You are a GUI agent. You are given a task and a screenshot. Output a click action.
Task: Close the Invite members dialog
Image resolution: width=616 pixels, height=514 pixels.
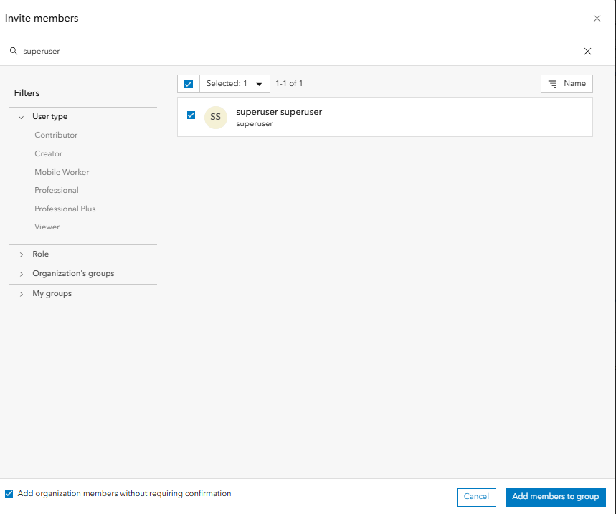click(x=597, y=19)
